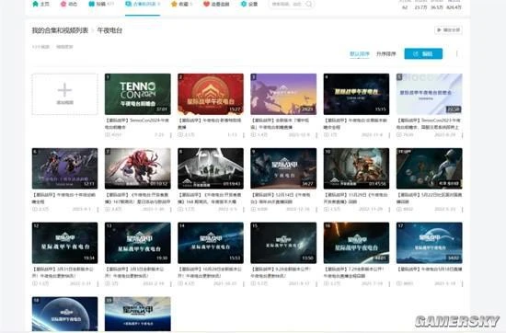This screenshot has height=333, width=506.
Task: Open video 2 red Lunar New Year thumbnail
Action: pos(211,94)
